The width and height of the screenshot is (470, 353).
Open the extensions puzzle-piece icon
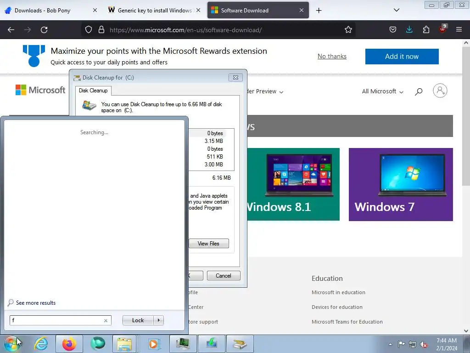pyautogui.click(x=426, y=29)
